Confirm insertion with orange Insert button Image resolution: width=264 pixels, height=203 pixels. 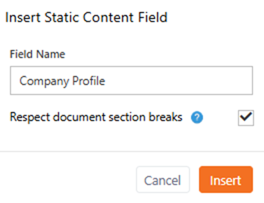[x=225, y=180]
